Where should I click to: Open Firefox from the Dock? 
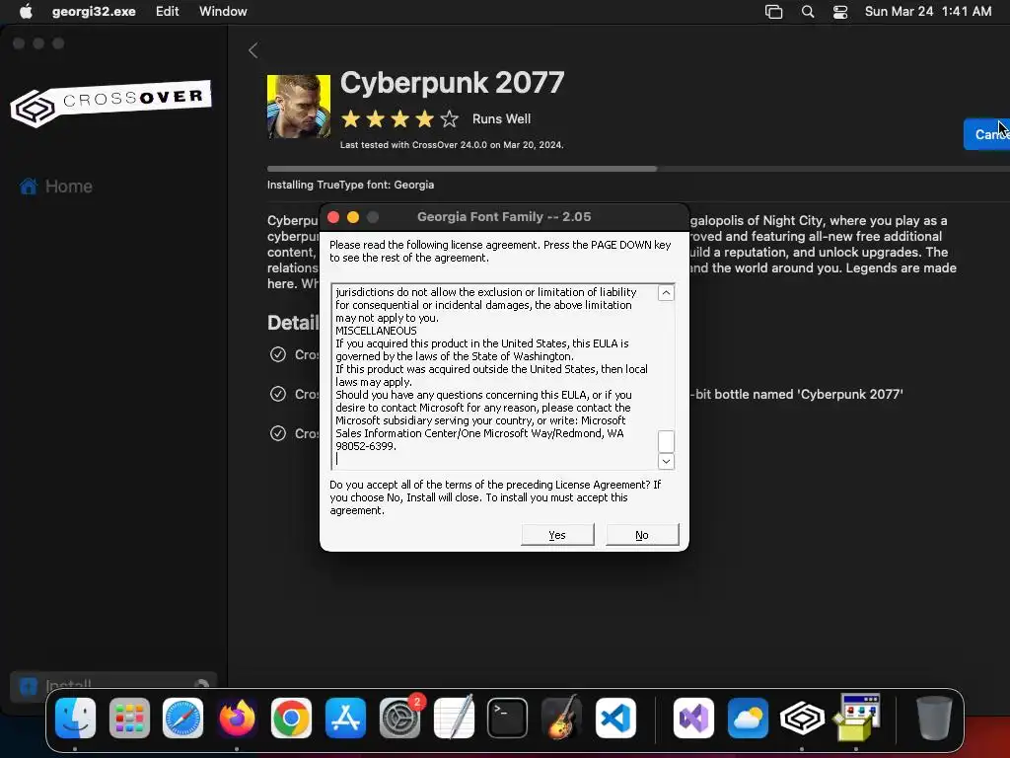point(237,719)
